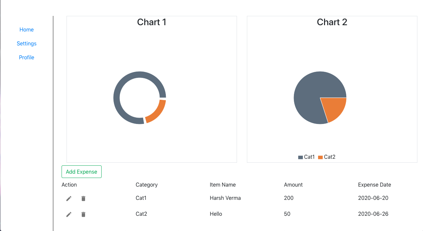
Task: Delete the Cat1 expense using the trash icon
Action: [x=83, y=199]
